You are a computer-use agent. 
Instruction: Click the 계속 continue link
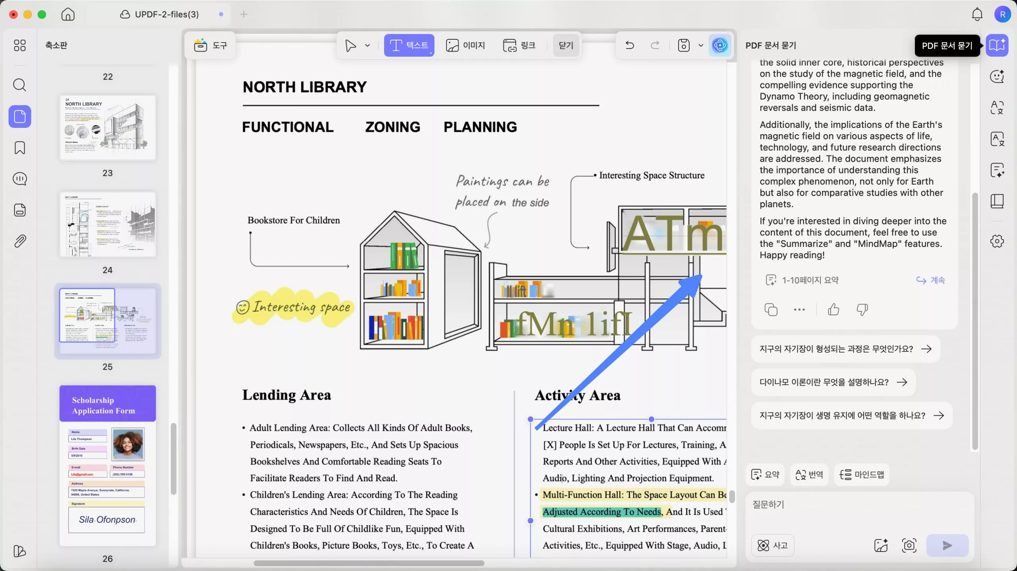[931, 280]
